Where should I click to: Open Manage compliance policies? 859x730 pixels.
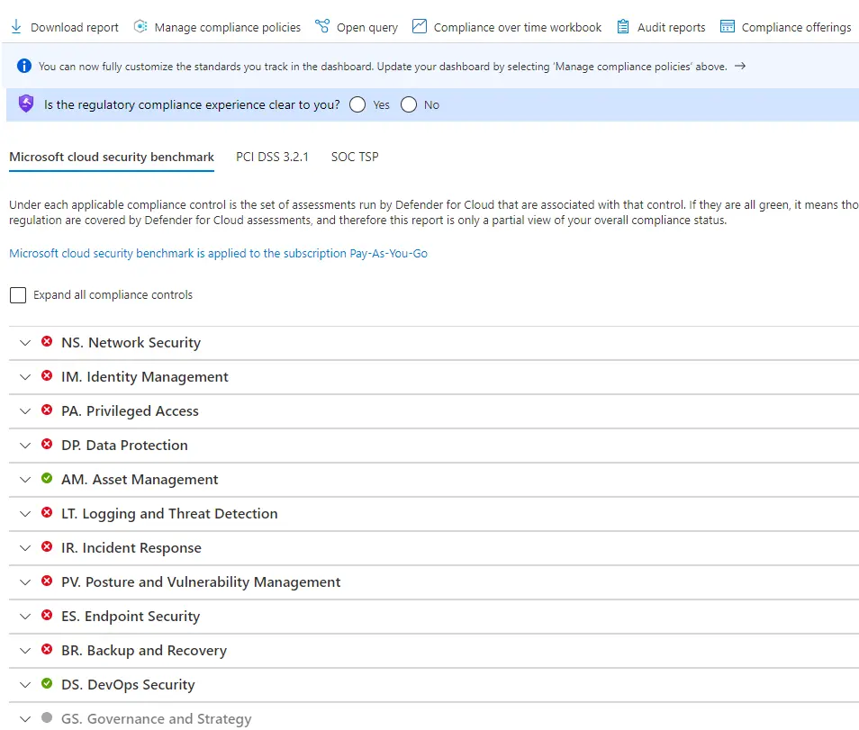227,27
